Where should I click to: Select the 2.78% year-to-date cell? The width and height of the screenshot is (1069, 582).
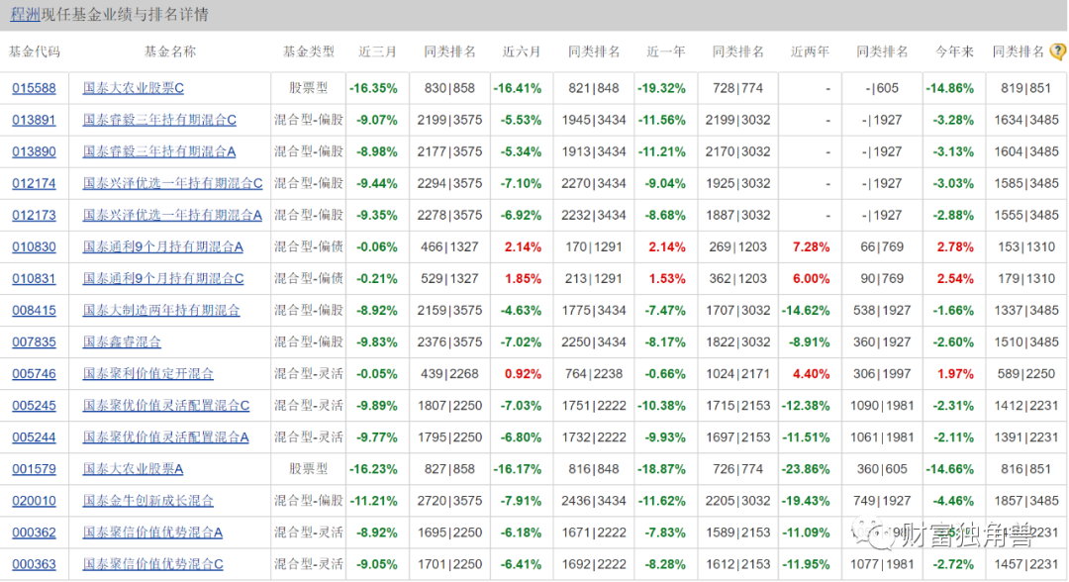coord(955,246)
